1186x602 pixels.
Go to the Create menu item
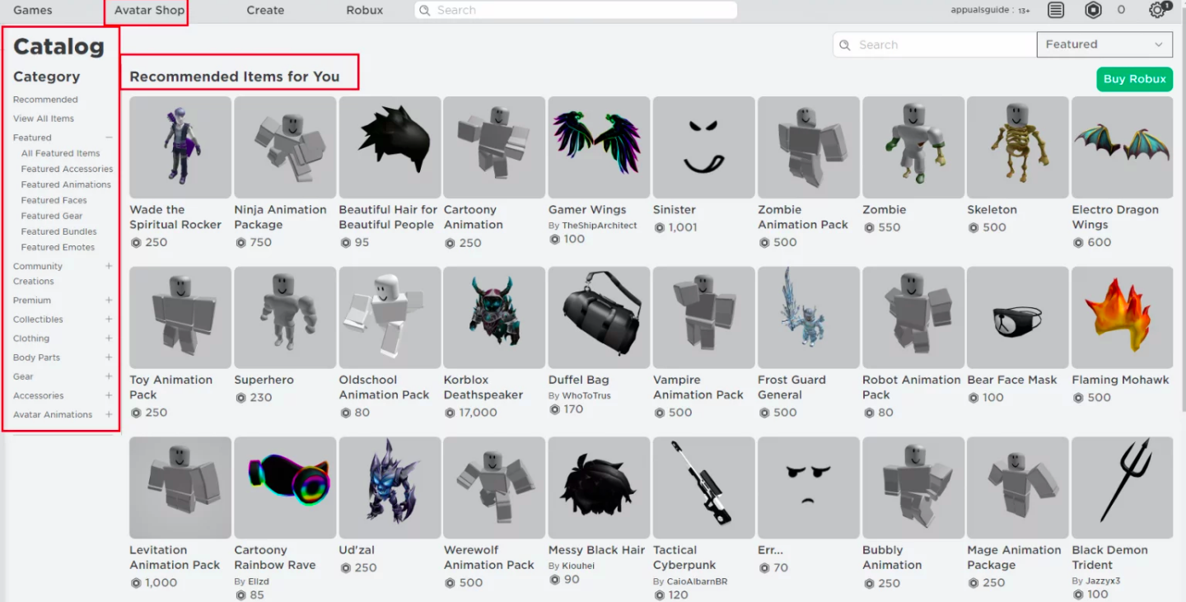(x=265, y=11)
